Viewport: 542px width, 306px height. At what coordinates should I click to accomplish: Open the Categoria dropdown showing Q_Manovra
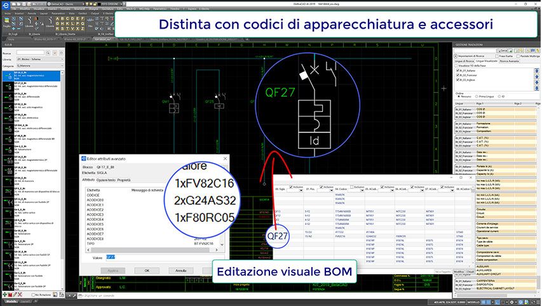coord(40,66)
